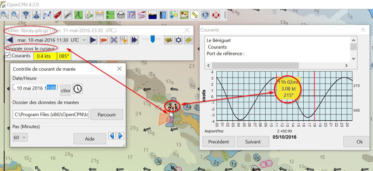Open the Pas (Minutes) dropdown showing 60
The image size is (373, 171).
20,137
